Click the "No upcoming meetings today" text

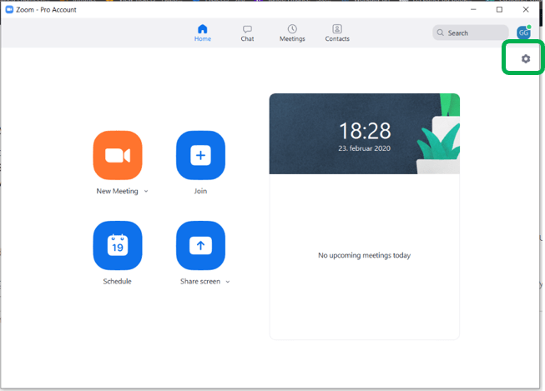point(364,256)
